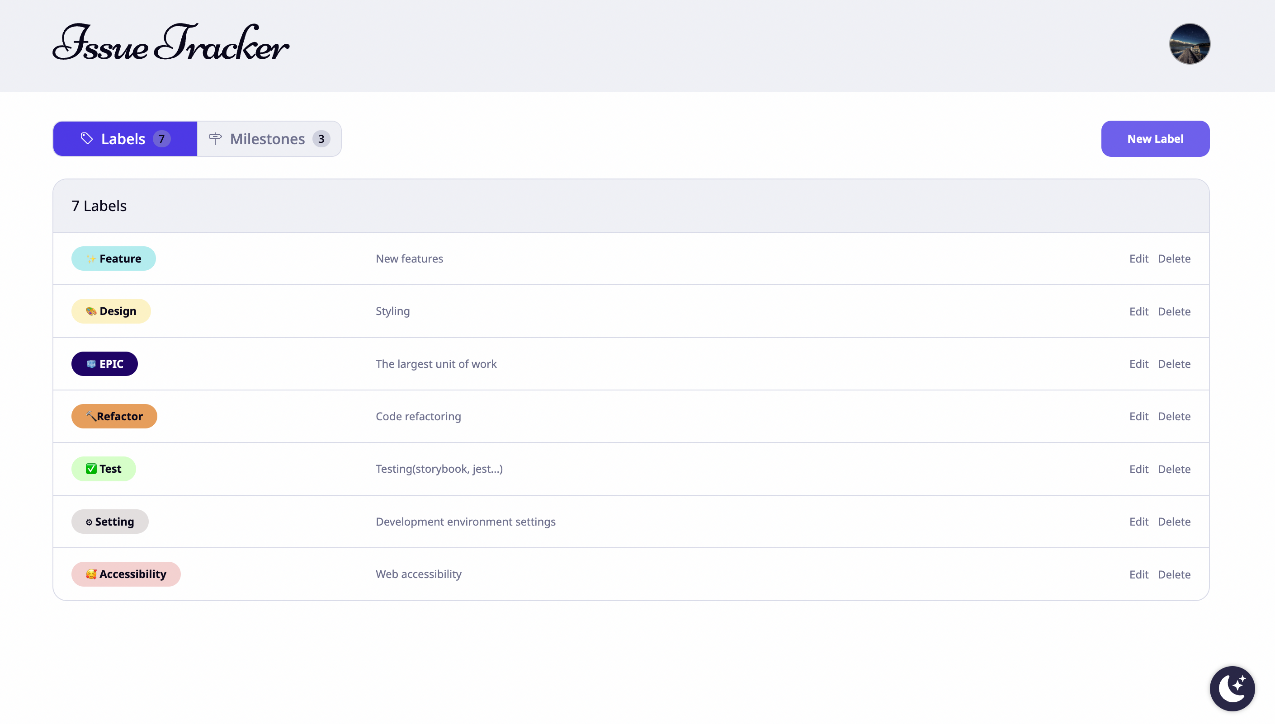
Task: Delete the Accessibility label
Action: point(1174,574)
